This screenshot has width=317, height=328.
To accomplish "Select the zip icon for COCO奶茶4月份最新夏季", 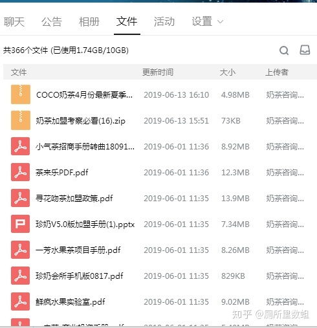I will pos(21,94).
